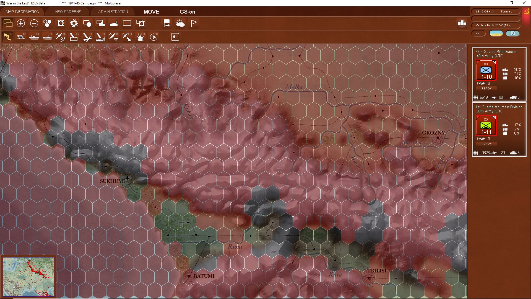Image resolution: width=531 pixels, height=299 pixels.
Task: Toggle the rectangle-with-circle map overlay icon
Action: tap(87, 23)
